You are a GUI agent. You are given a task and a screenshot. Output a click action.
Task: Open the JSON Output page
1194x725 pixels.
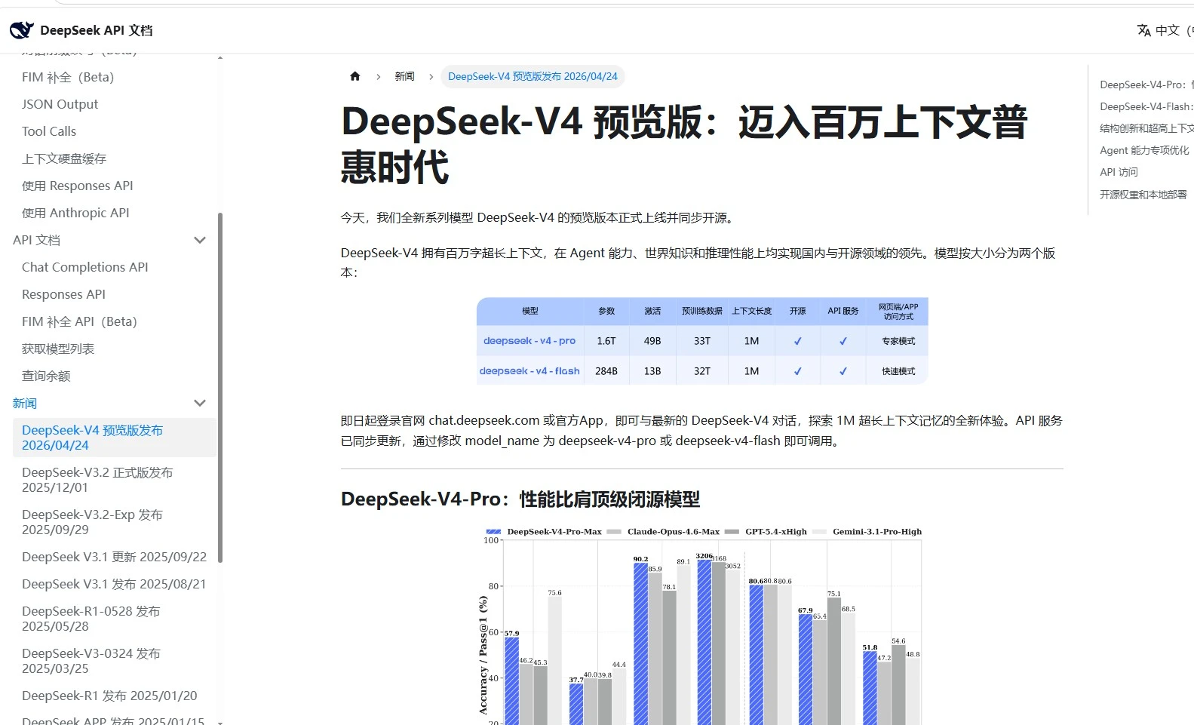60,104
